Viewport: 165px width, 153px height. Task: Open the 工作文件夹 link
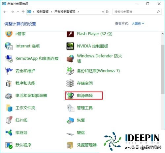(x=25, y=108)
